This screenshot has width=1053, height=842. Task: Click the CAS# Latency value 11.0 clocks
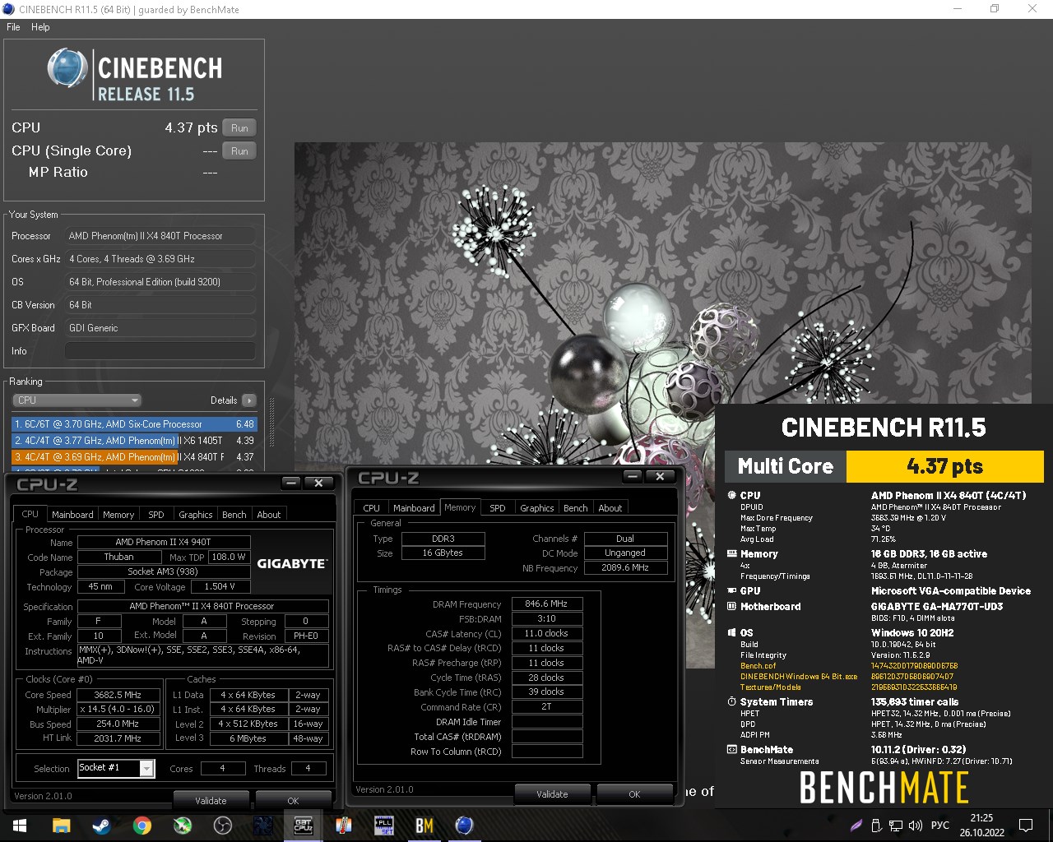(x=547, y=633)
